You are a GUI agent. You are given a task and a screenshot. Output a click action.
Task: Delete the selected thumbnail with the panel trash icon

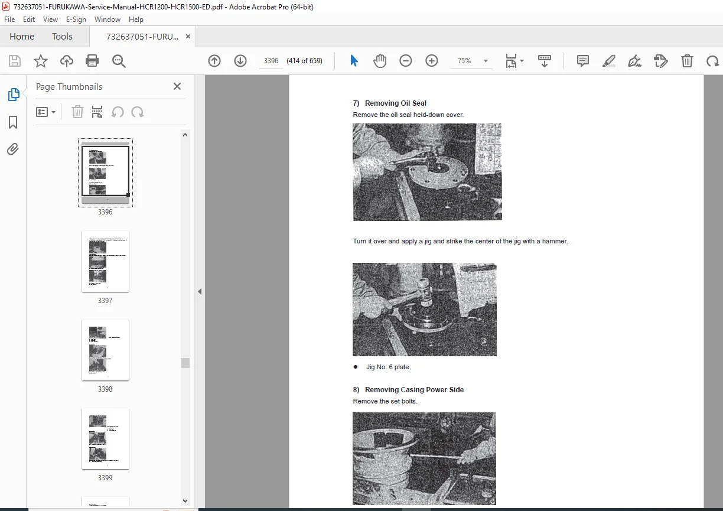(x=77, y=112)
